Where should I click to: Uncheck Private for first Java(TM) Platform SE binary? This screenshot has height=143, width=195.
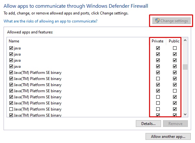(x=158, y=73)
